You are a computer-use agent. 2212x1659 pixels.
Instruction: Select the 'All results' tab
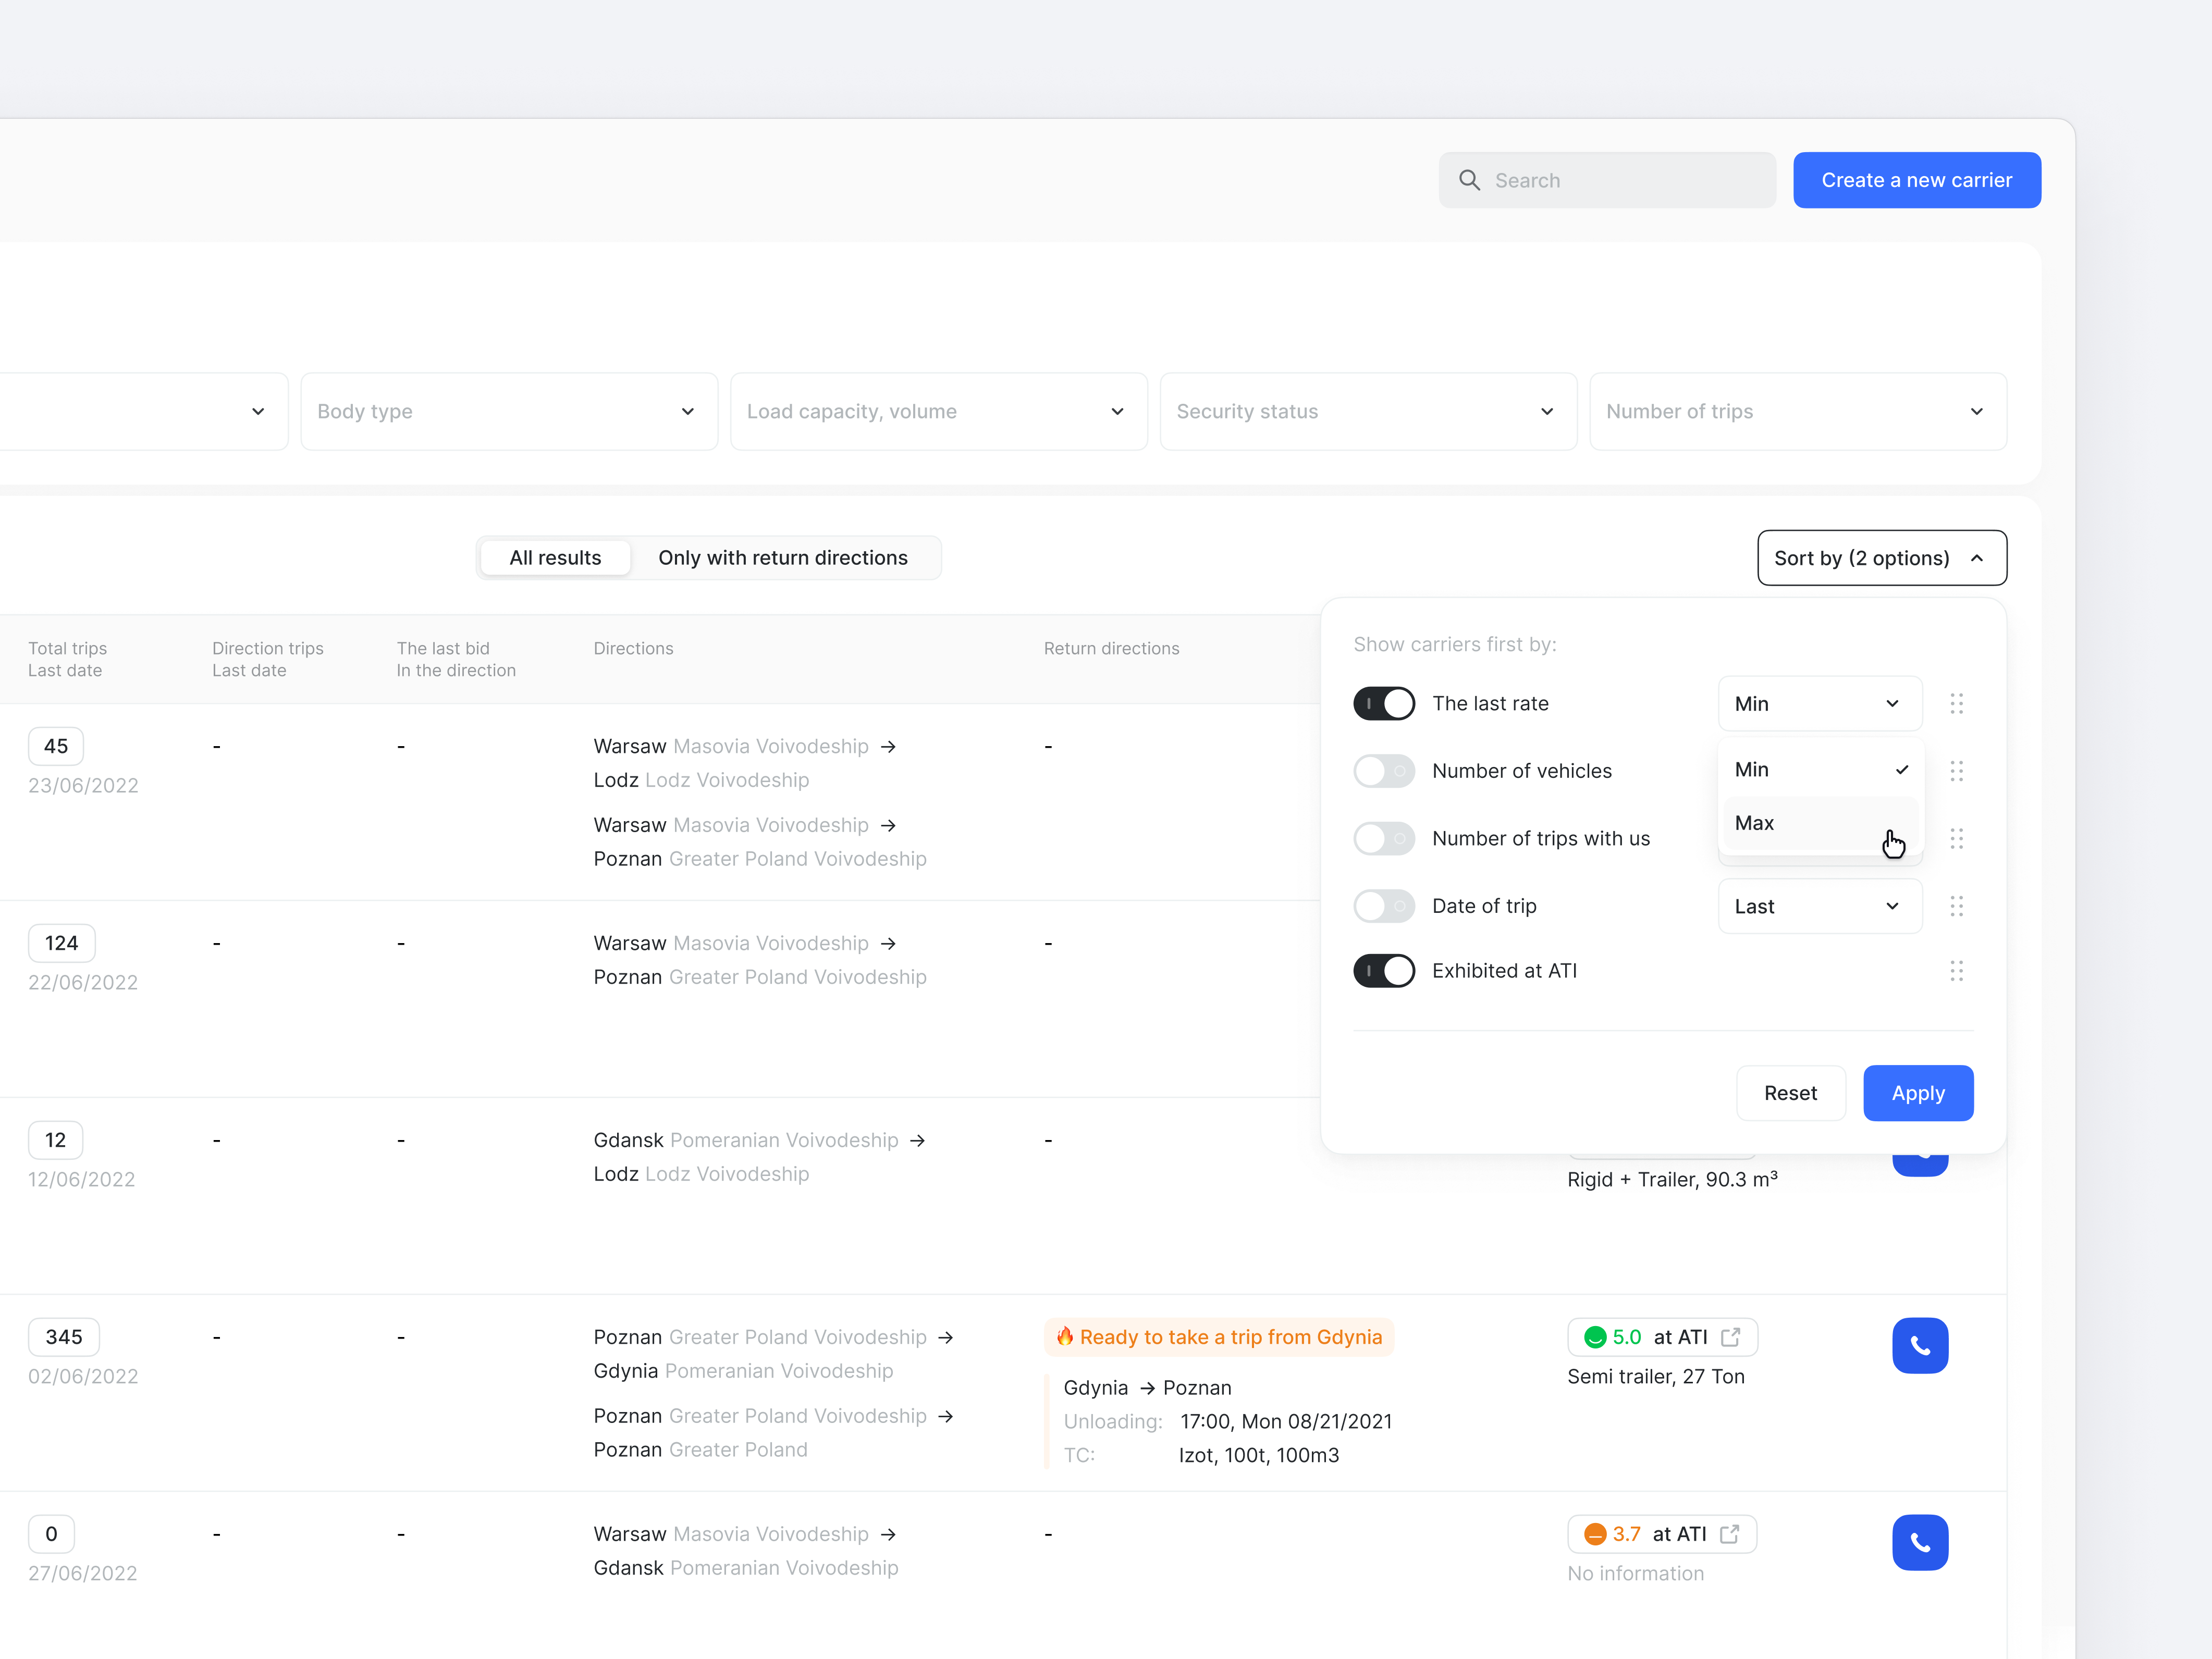pyautogui.click(x=555, y=558)
